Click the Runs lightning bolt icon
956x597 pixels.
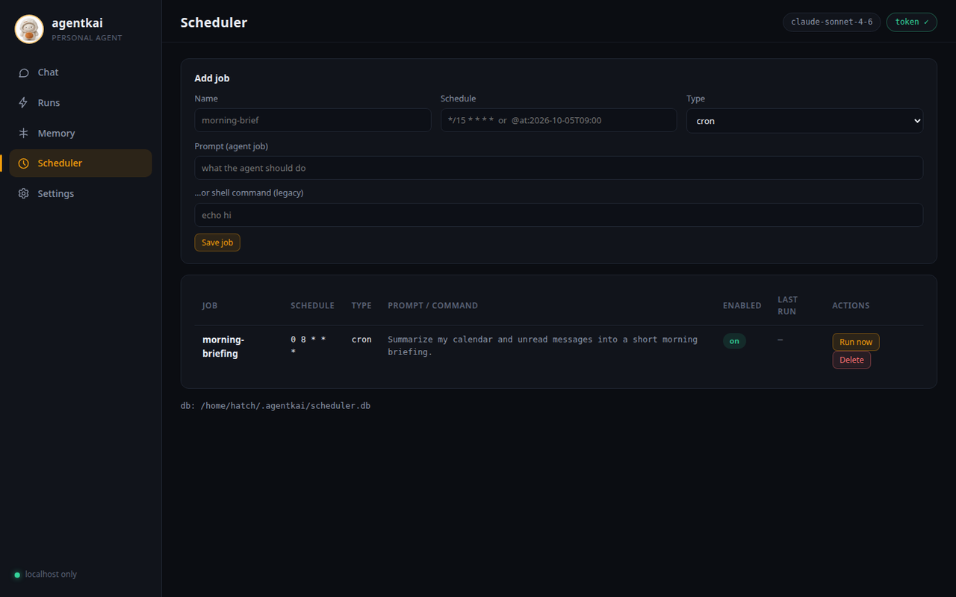click(24, 103)
